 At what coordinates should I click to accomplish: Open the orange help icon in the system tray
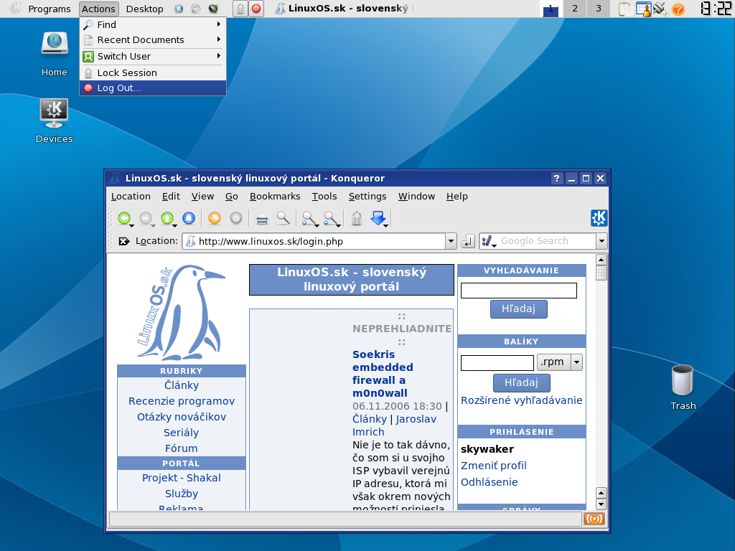678,9
